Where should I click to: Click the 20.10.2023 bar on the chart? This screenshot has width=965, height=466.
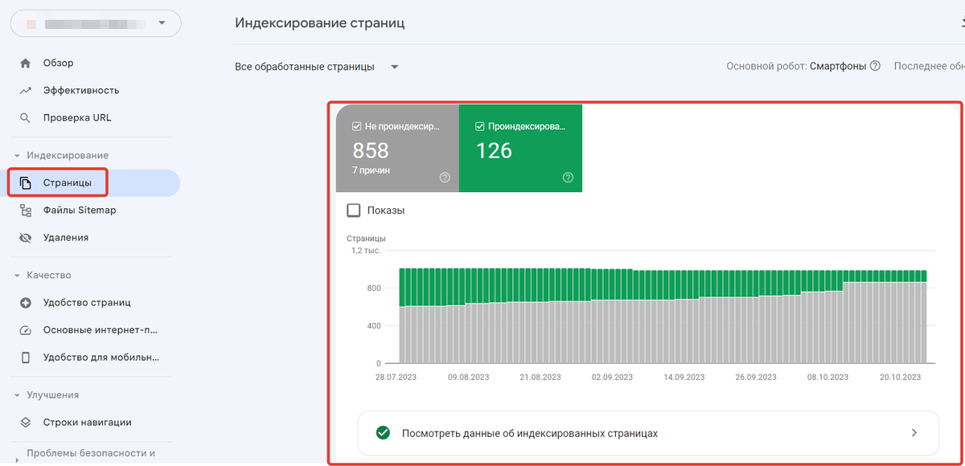(899, 321)
